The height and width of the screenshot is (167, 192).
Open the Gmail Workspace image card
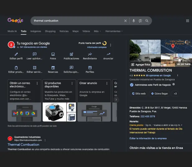pyautogui.click(x=24, y=112)
